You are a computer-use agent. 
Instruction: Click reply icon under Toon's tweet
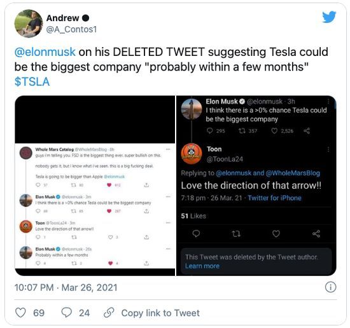(x=196, y=234)
